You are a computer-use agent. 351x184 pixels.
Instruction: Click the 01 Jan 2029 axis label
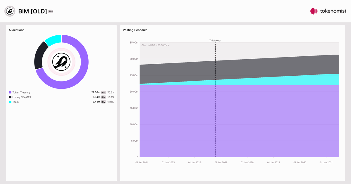(x=273, y=162)
